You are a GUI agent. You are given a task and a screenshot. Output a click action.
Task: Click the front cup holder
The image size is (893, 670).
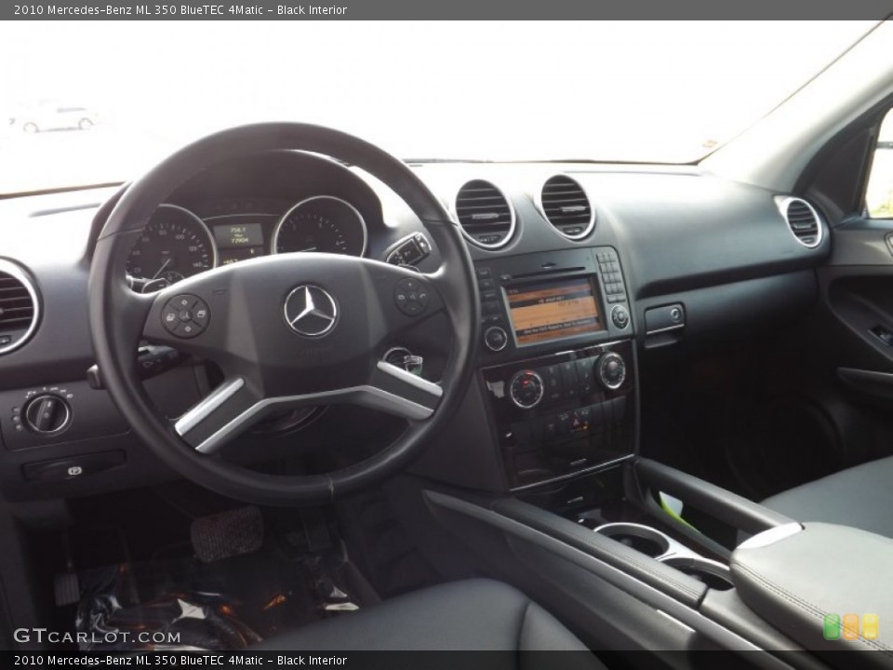(x=633, y=540)
